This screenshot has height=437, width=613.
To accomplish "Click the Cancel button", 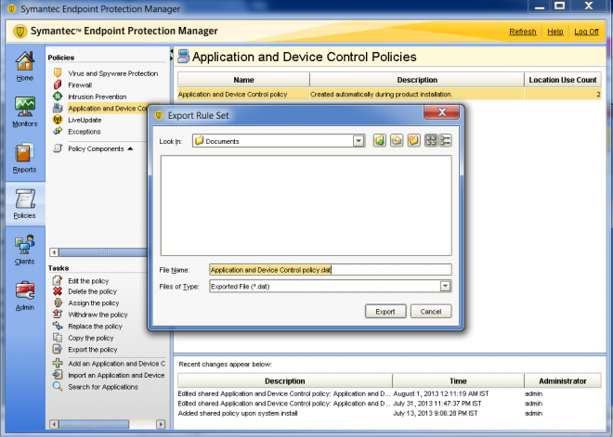I will pyautogui.click(x=431, y=311).
